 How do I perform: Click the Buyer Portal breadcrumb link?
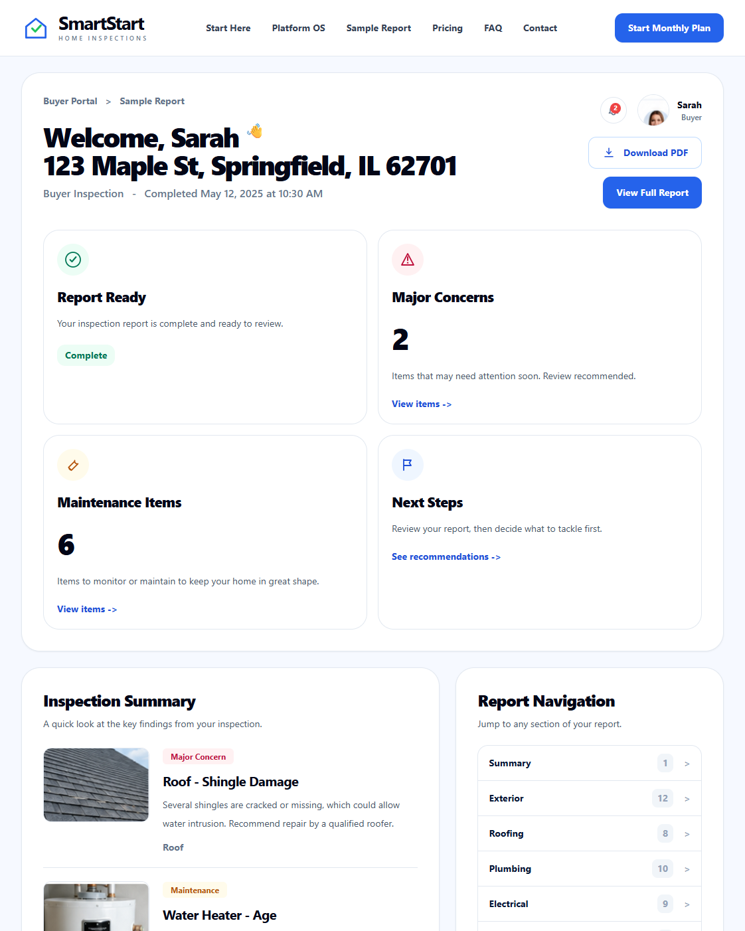(70, 101)
